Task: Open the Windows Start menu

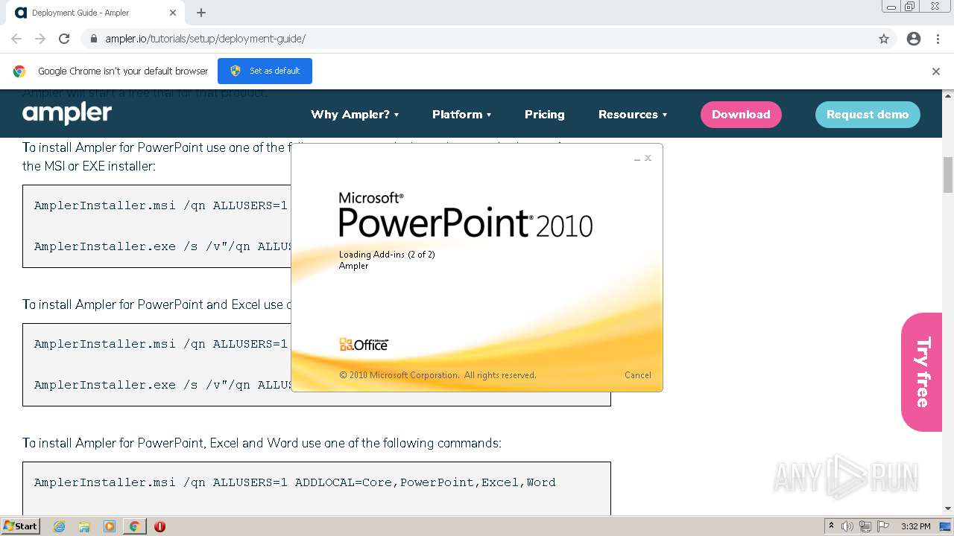Action: point(21,526)
